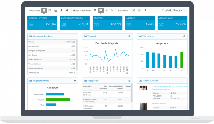The width and height of the screenshot is (214, 124).
Task: Click the Tageszeit panel title
Action: 92,36
